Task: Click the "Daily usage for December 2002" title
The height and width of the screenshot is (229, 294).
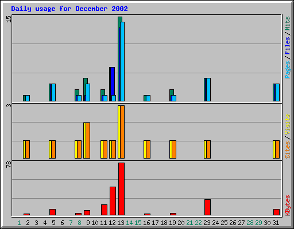Action: pos(69,9)
